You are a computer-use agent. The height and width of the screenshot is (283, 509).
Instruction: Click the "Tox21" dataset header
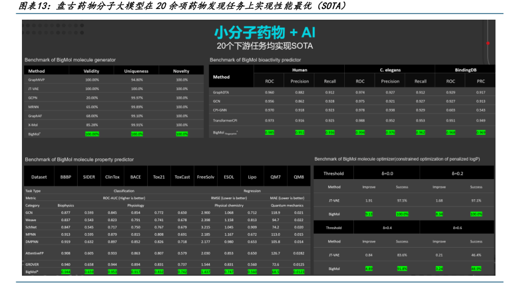[159, 177]
